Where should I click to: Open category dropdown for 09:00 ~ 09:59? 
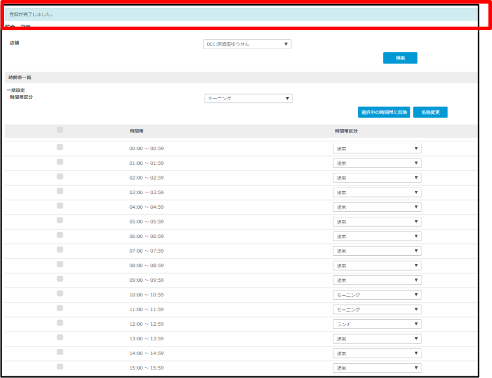tap(377, 280)
